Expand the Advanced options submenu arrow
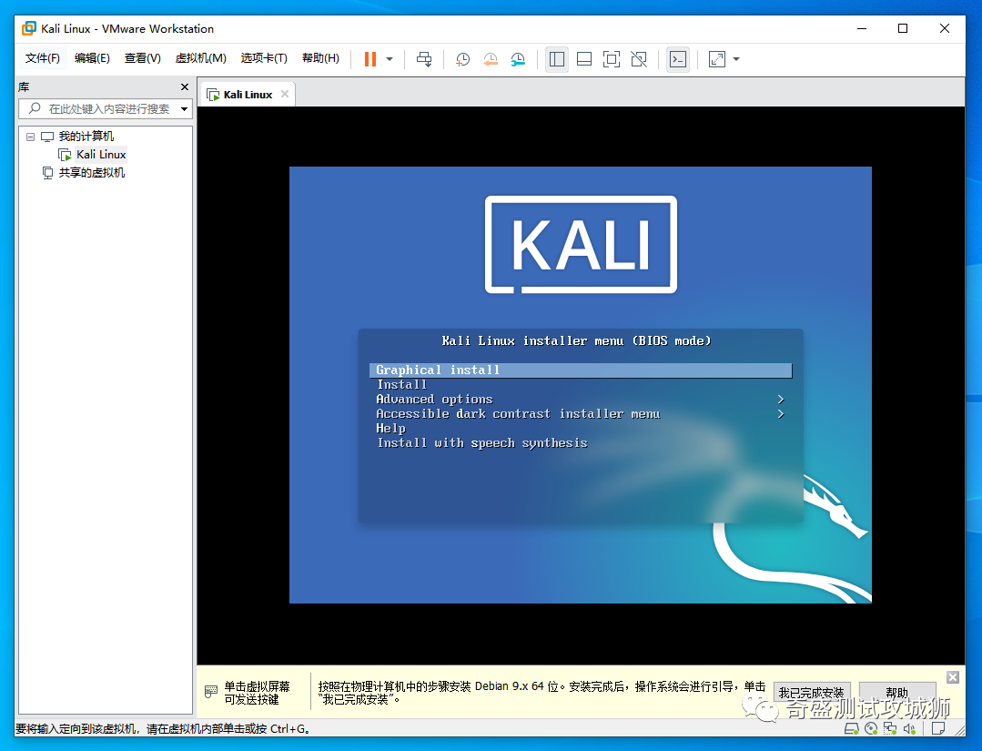Image resolution: width=982 pixels, height=751 pixels. 780,399
